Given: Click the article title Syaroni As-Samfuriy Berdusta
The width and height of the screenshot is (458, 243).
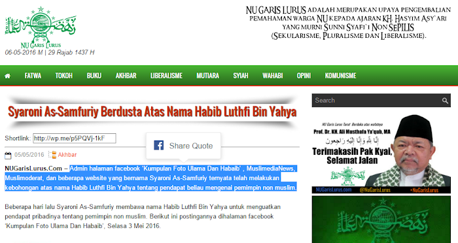Looking at the screenshot, I should tap(152, 112).
